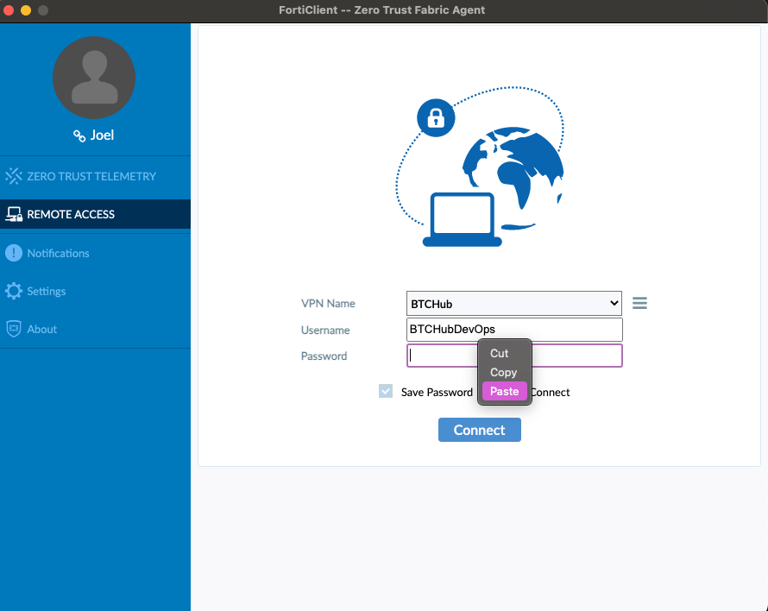Viewport: 768px width, 611px height.
Task: Click the link icon beside Joel
Action: (x=79, y=135)
